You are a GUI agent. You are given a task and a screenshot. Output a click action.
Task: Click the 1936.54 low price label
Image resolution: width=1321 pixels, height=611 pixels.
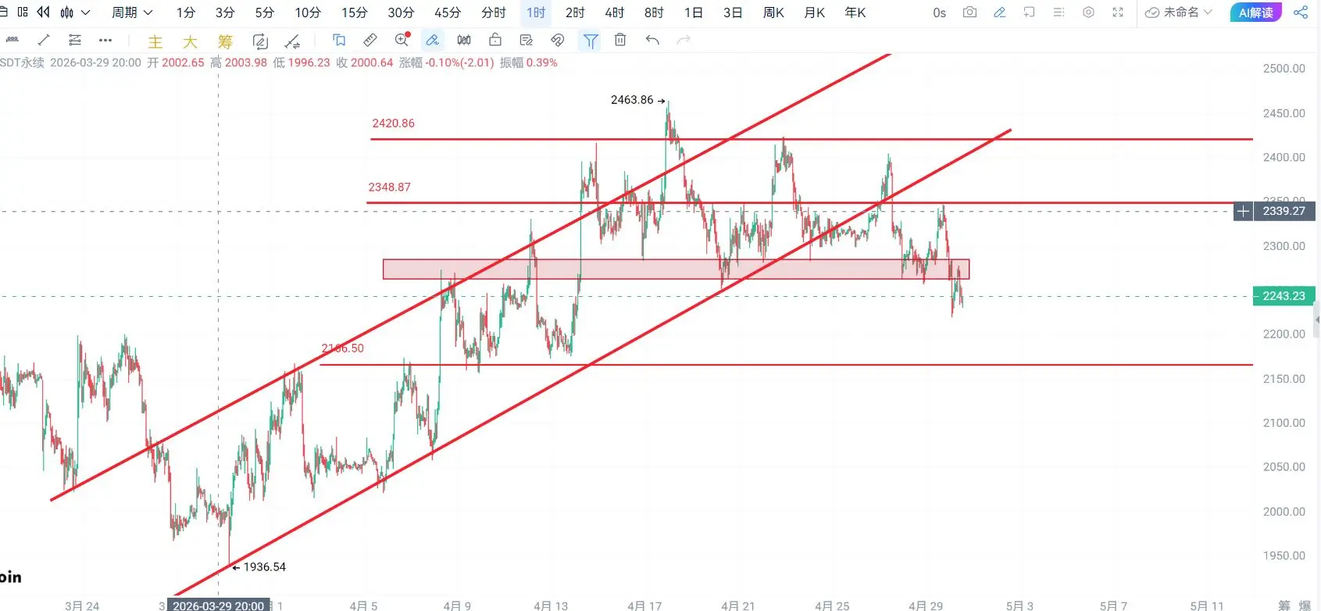coord(265,567)
